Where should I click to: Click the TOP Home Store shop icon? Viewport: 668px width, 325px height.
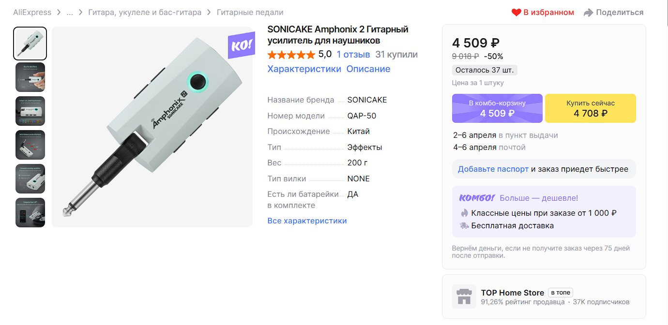[464, 296]
